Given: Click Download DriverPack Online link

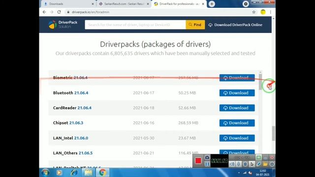Looking at the screenshot, I should coord(235,25).
